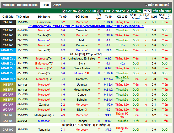
Task: Click the WCPAF label on 15/10/25 row
Action: pos(8,95)
